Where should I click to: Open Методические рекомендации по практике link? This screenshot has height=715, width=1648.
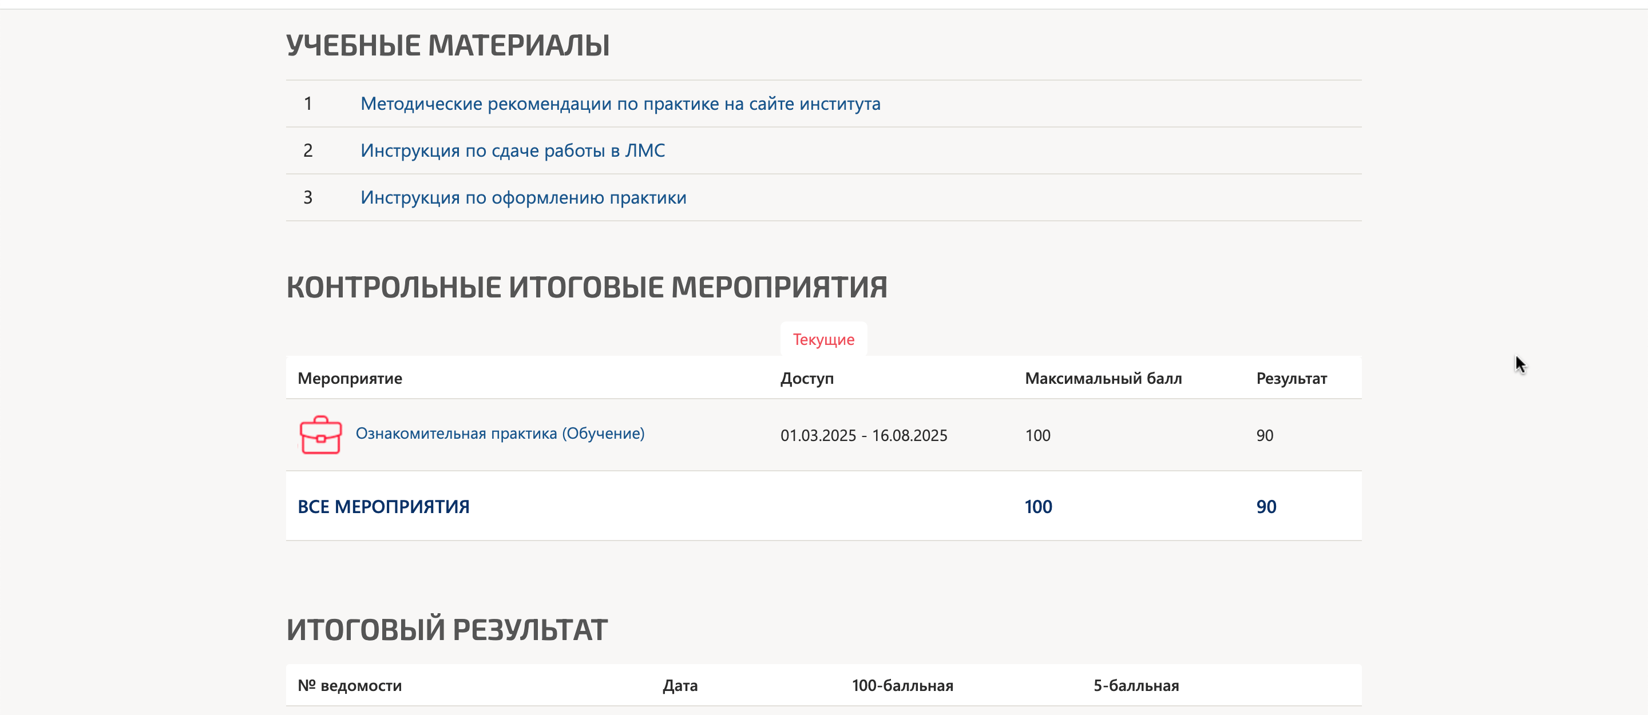[x=620, y=104]
